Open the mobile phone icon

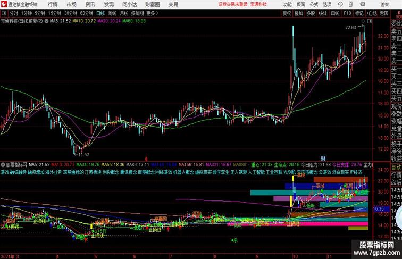click(350, 4)
